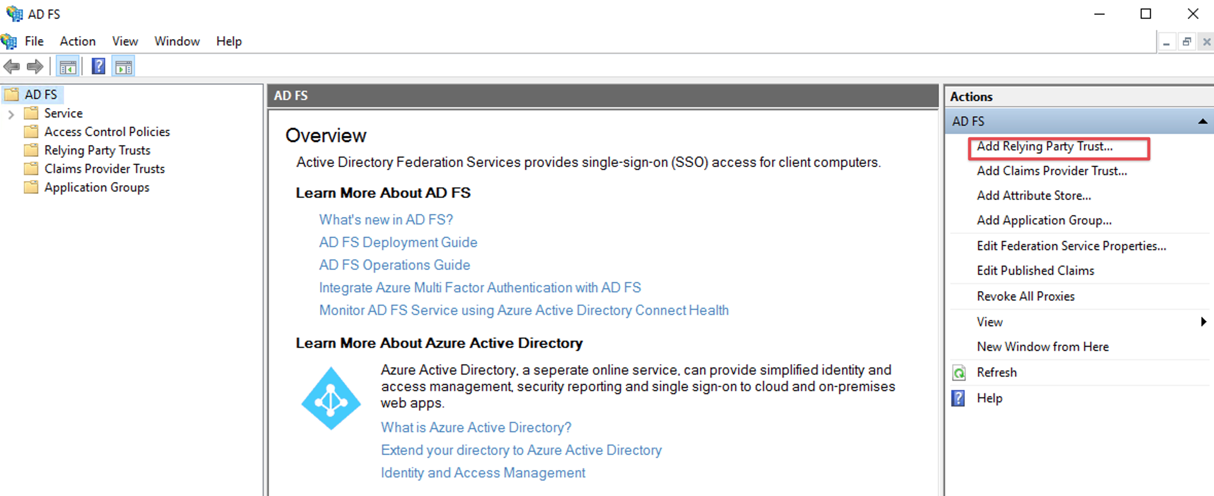Click the Azure Active Directory diamond logo
Viewport: 1214px width, 496px height.
[x=331, y=398]
